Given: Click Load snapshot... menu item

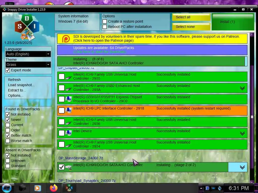Looking at the screenshot, I should coord(21,85).
